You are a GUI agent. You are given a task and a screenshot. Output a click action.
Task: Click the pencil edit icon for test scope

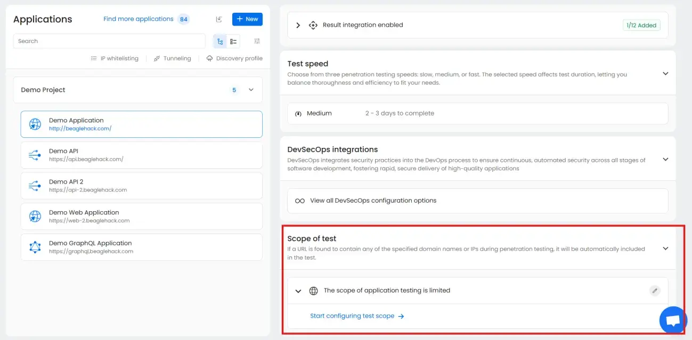coord(655,291)
